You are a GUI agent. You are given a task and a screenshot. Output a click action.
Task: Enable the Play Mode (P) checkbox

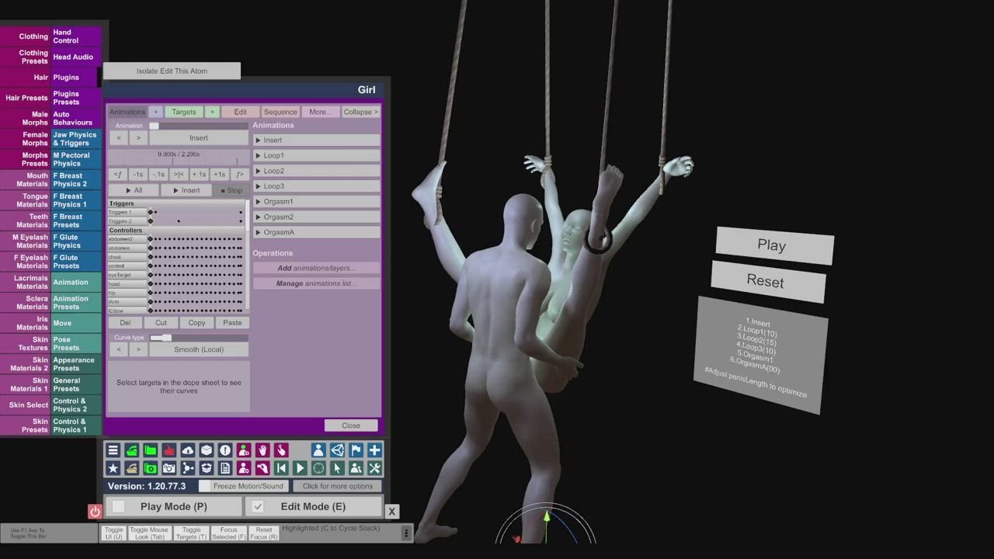tap(119, 506)
